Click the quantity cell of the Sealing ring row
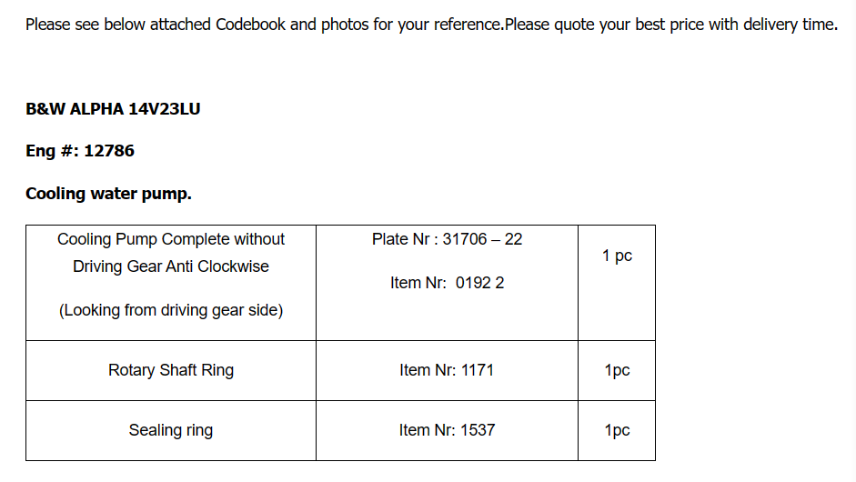Screen dimensions: 856x482 (x=617, y=430)
